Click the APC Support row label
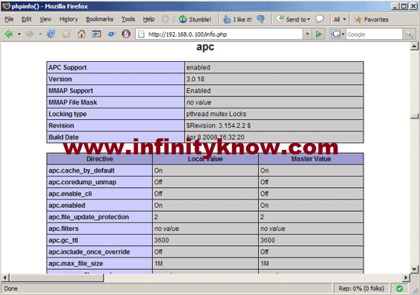Image resolution: width=420 pixels, height=295 pixels. pyautogui.click(x=67, y=67)
